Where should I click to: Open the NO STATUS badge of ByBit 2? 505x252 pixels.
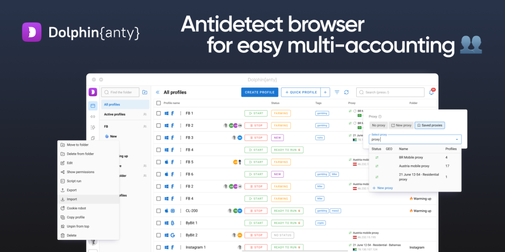pos(283,235)
